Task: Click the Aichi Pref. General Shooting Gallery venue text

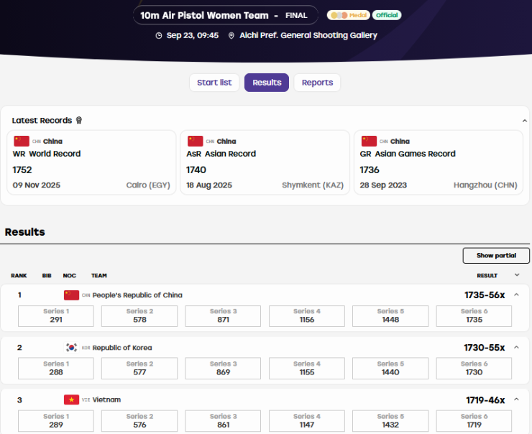Action: 308,35
